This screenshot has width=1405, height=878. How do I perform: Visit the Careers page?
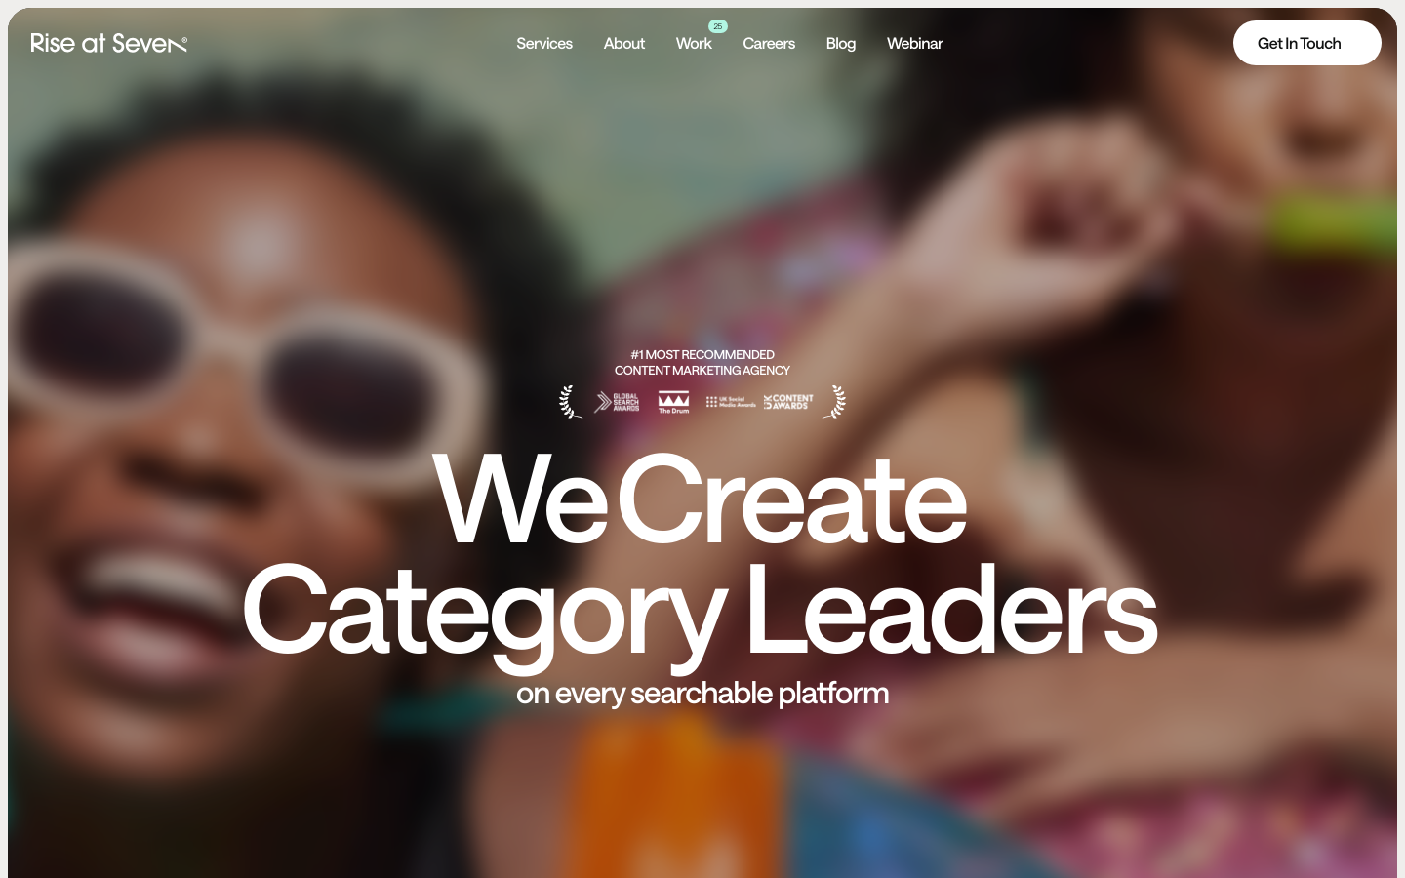[x=769, y=43]
